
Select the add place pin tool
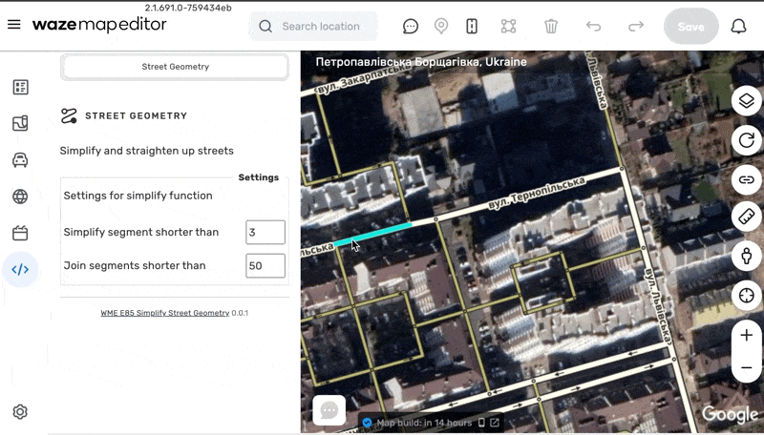pos(441,27)
